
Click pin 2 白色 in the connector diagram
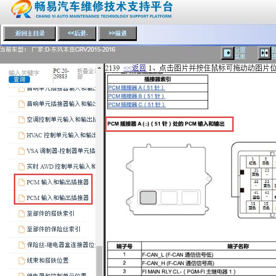(266, 162)
